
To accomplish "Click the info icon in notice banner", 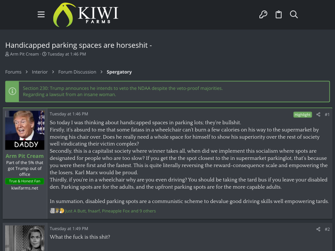I will [12, 92].
